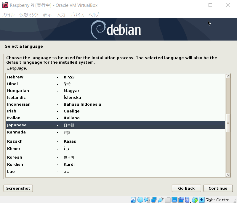The height and width of the screenshot is (203, 237).
Task: Select Kannada language row
Action: tap(116, 132)
